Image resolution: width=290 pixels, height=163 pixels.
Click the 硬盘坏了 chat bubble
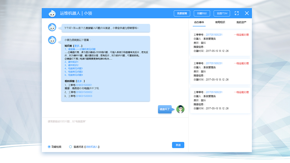tap(165, 109)
